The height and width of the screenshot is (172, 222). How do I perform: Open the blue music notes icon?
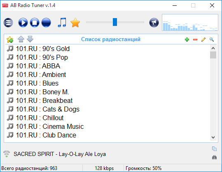[x=62, y=22]
